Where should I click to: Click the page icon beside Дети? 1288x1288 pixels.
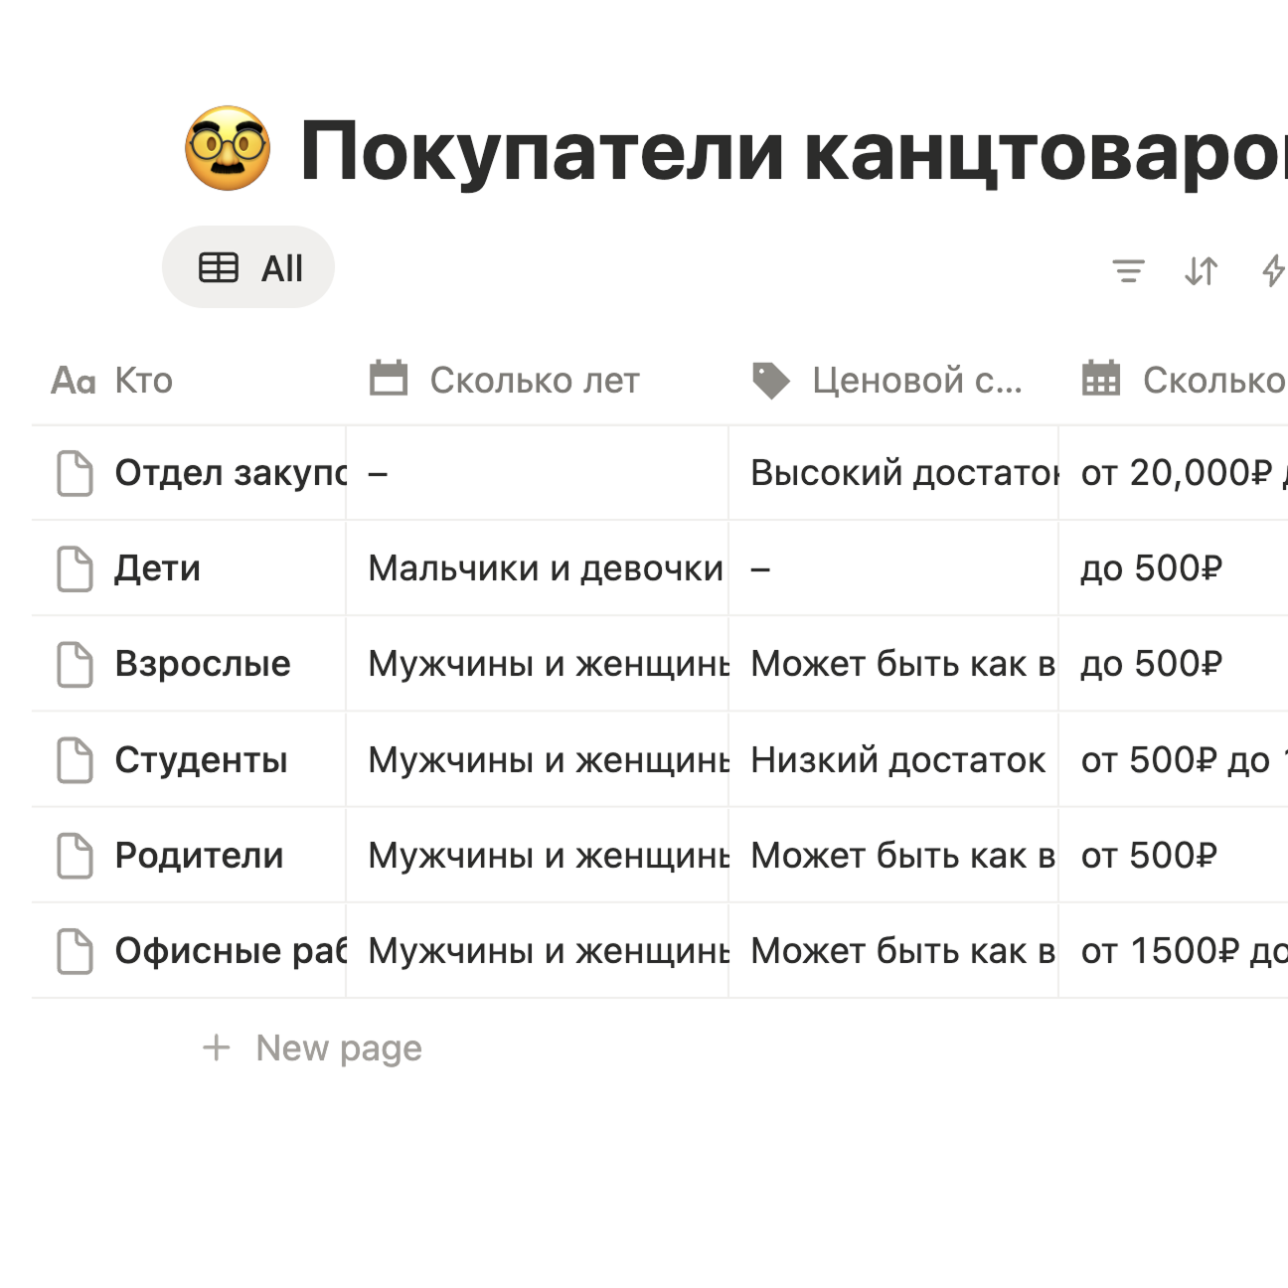pyautogui.click(x=76, y=568)
